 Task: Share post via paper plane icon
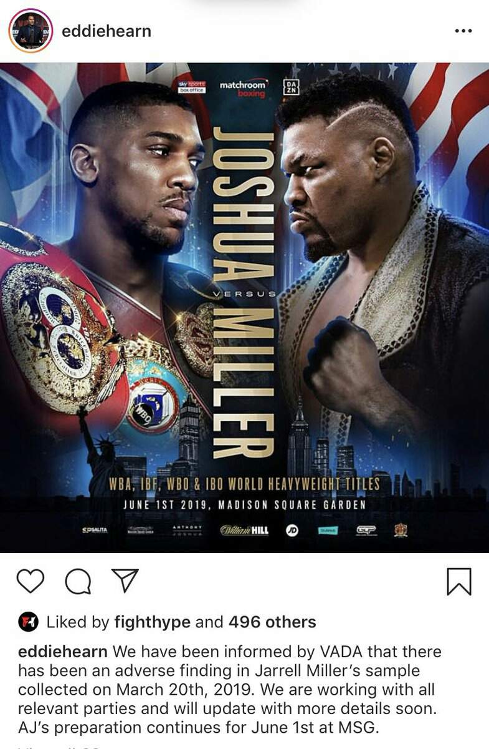[126, 582]
